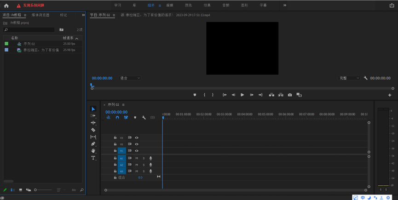The image size is (398, 200).
Task: Open the 完整 playback resolution dropdown
Action: pos(349,78)
